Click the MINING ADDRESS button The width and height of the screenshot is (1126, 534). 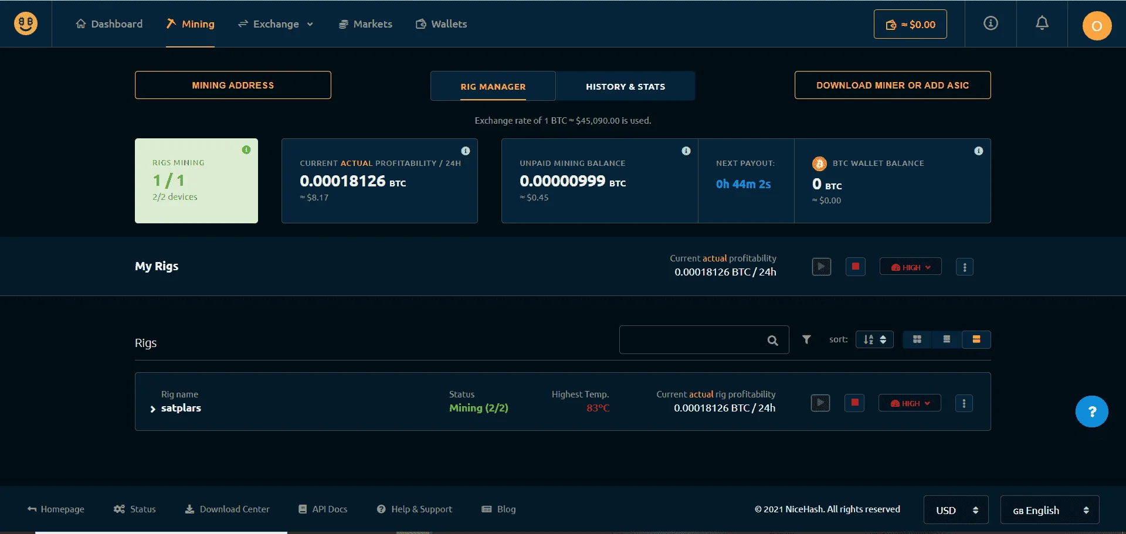[x=233, y=85]
